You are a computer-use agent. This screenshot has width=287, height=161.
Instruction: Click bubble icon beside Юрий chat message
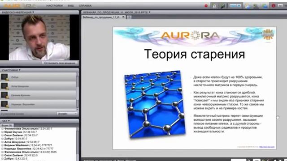click(2, 132)
